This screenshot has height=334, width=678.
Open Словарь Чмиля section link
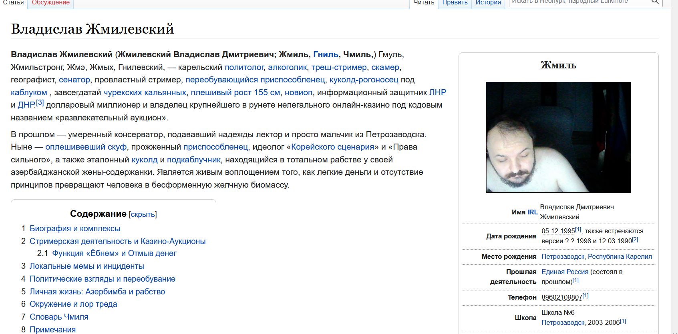tap(59, 317)
